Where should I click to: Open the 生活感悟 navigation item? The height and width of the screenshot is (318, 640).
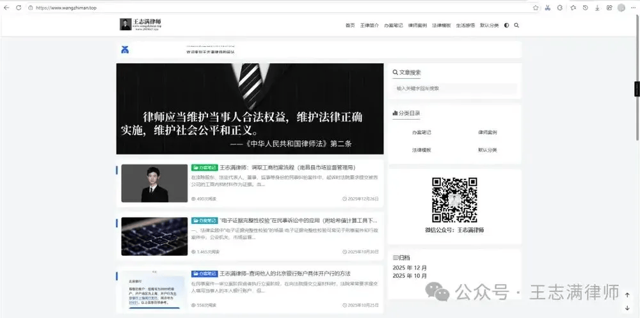tap(465, 26)
